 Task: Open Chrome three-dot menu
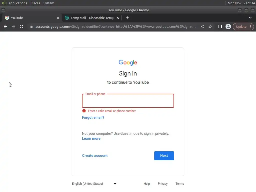click(250, 26)
